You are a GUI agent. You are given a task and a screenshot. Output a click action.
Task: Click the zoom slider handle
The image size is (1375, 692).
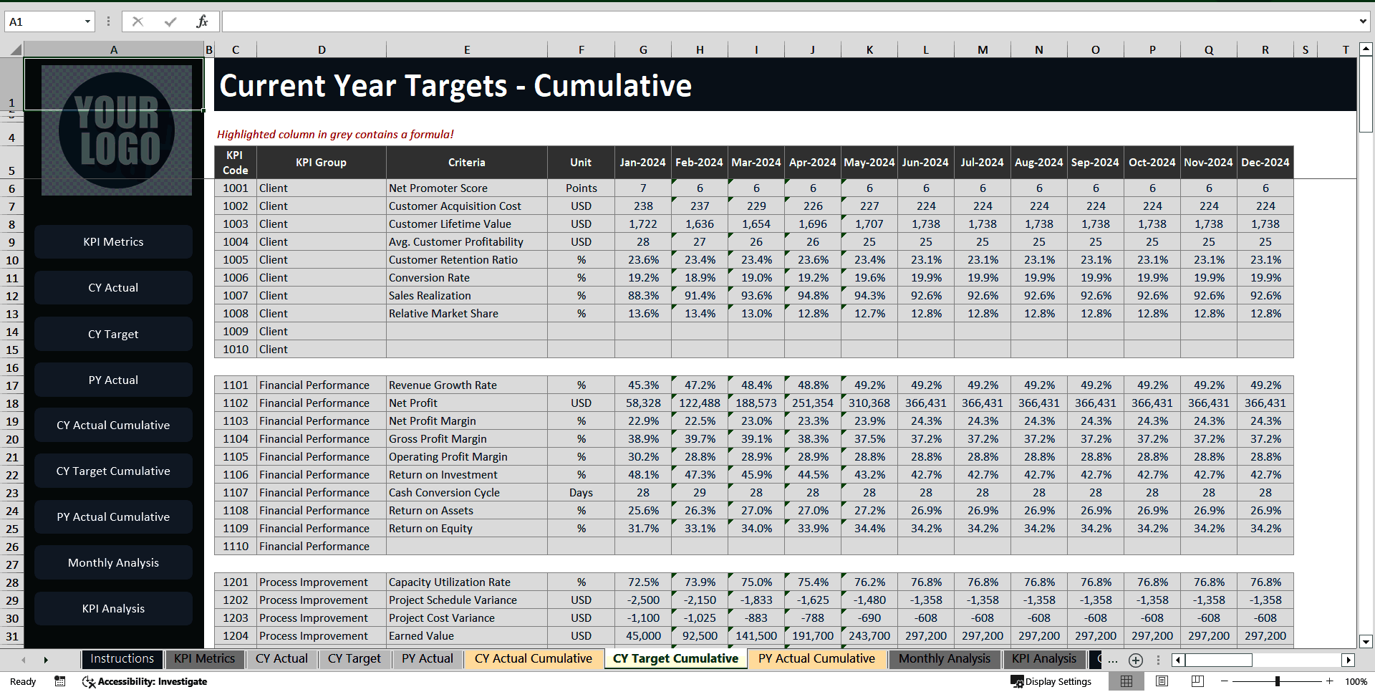click(x=1277, y=681)
